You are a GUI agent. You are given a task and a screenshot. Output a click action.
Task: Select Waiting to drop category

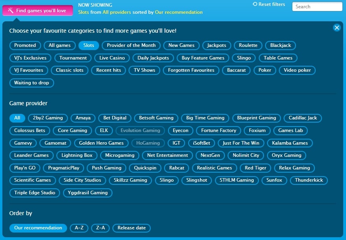(x=32, y=83)
